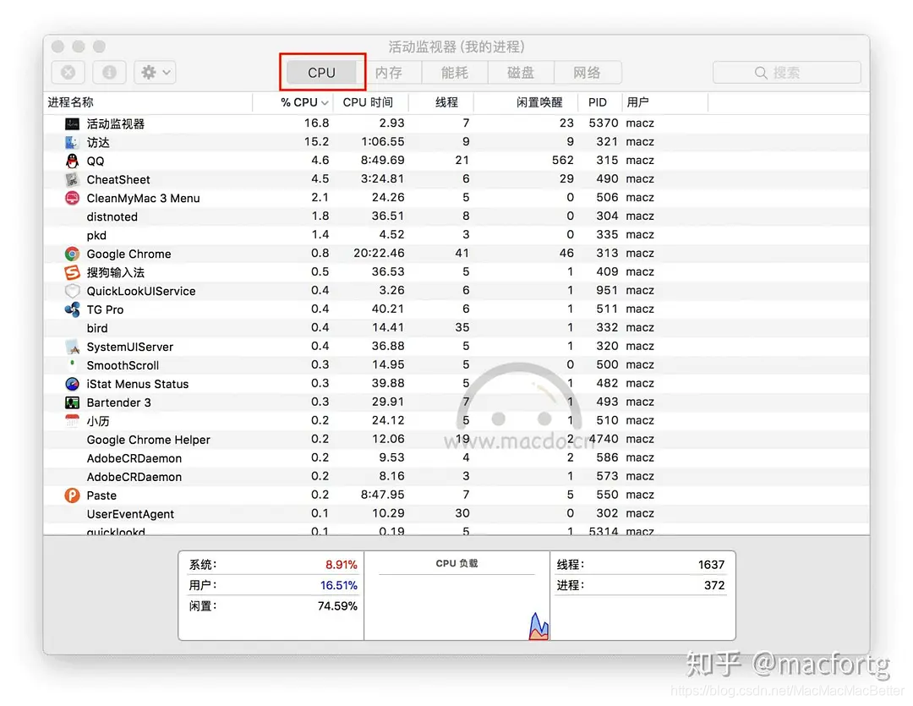Image resolution: width=913 pixels, height=706 pixels.
Task: Select the 访达 Finder process icon
Action: point(72,142)
